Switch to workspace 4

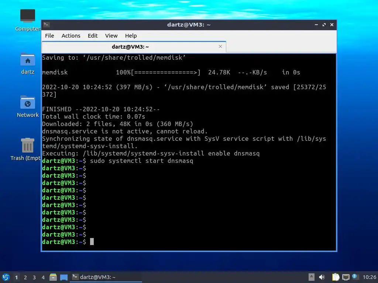pyautogui.click(x=43, y=277)
